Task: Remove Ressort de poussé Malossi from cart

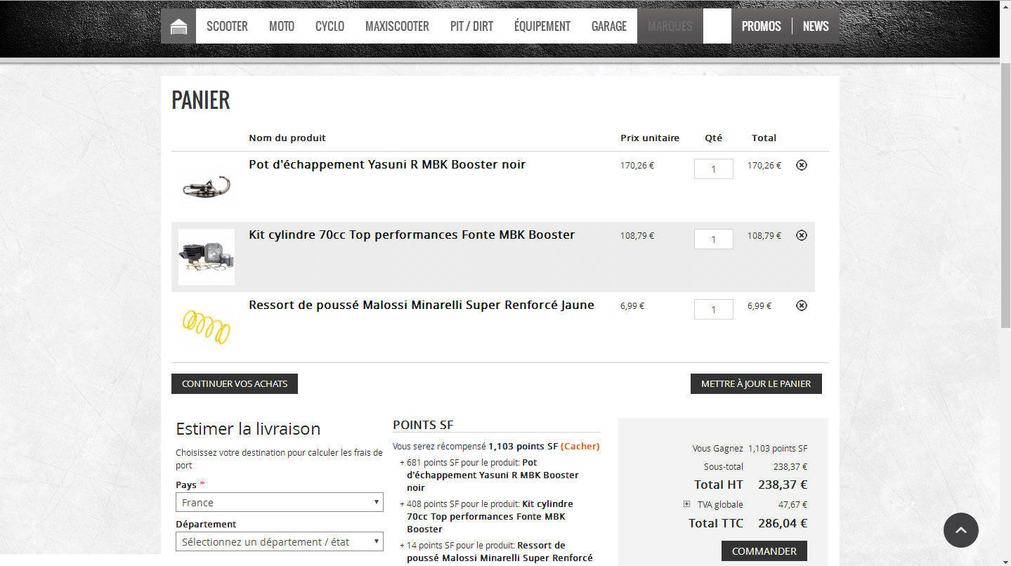Action: tap(802, 305)
